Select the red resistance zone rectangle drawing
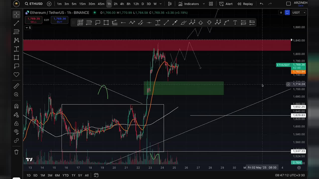 [157, 45]
